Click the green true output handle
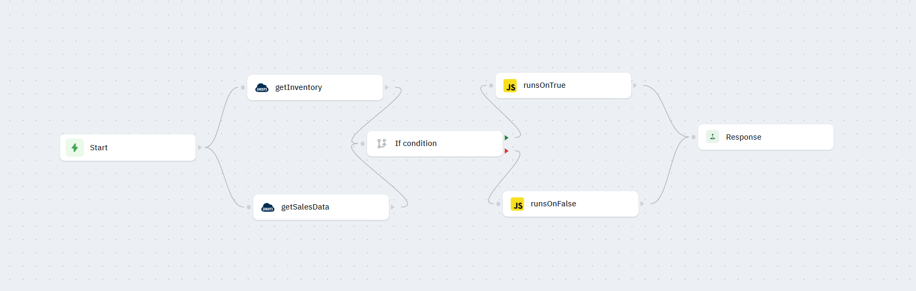 (507, 138)
